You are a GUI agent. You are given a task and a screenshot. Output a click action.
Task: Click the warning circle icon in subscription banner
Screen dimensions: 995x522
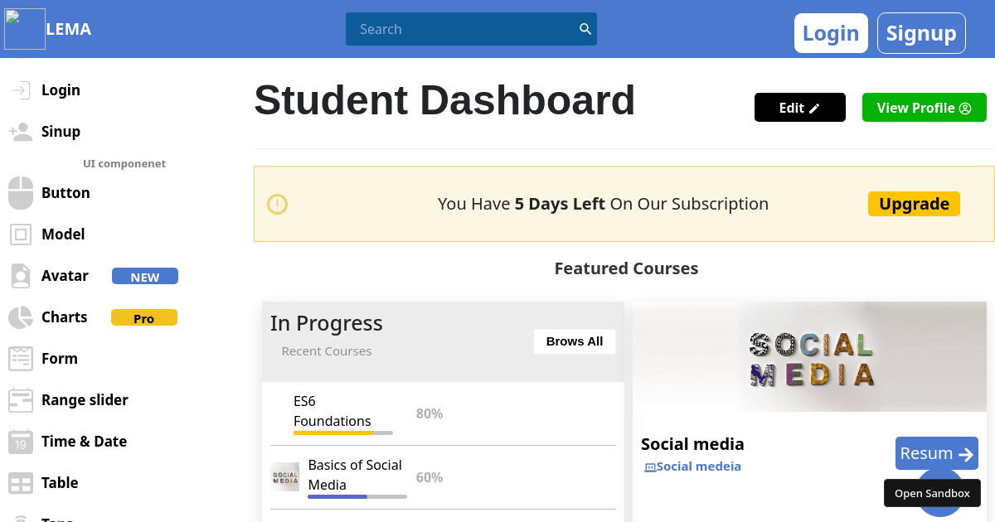coord(277,204)
